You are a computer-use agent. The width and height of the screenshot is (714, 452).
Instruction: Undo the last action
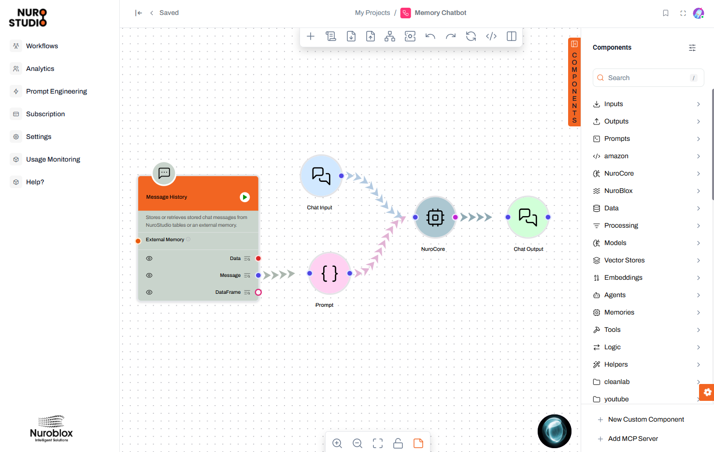[430, 36]
